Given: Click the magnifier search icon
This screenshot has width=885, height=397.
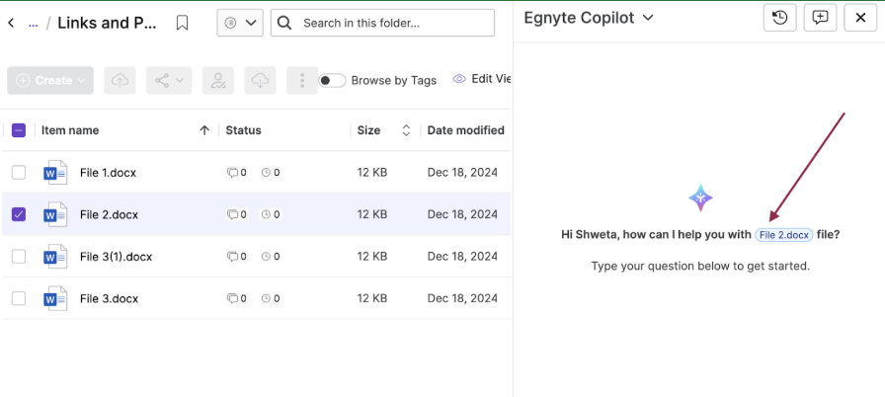Looking at the screenshot, I should pyautogui.click(x=285, y=23).
